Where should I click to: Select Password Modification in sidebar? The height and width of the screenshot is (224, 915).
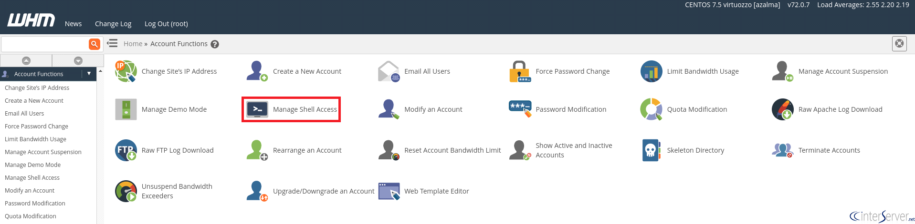tap(35, 204)
